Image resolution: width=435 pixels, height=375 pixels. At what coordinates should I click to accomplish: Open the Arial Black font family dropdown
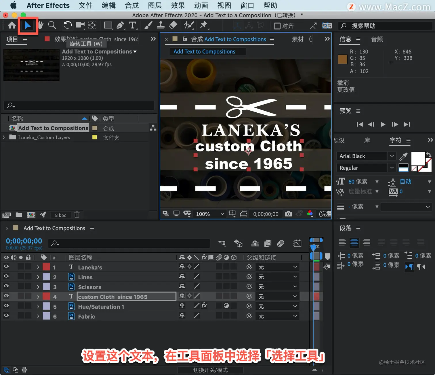point(366,156)
